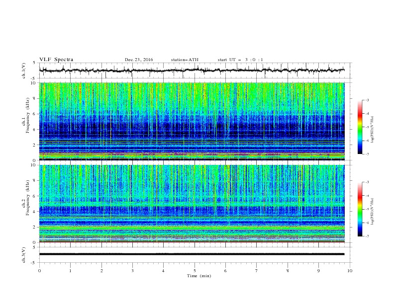Click time-axis tick label "3"
Viewport: 394px width, 304px height.
(x=132, y=271)
